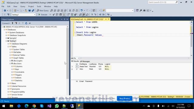Image resolution: width=194 pixels, height=109 pixels.
Task: Expand the Sample2 database node
Action: click(x=6, y=38)
